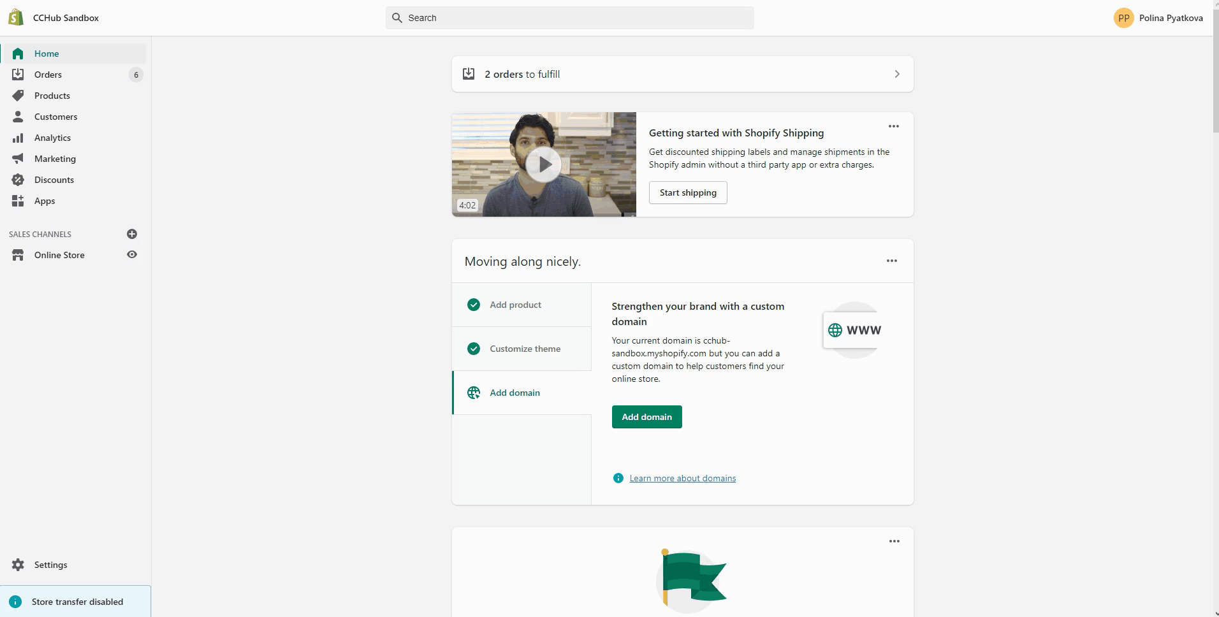Screen dimensions: 1219x617
Task: Open Orders from the sidebar
Action: [x=48, y=75]
